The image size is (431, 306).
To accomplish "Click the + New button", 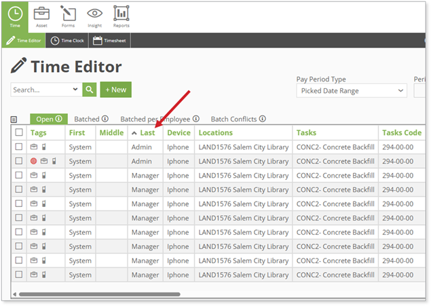I will [115, 90].
